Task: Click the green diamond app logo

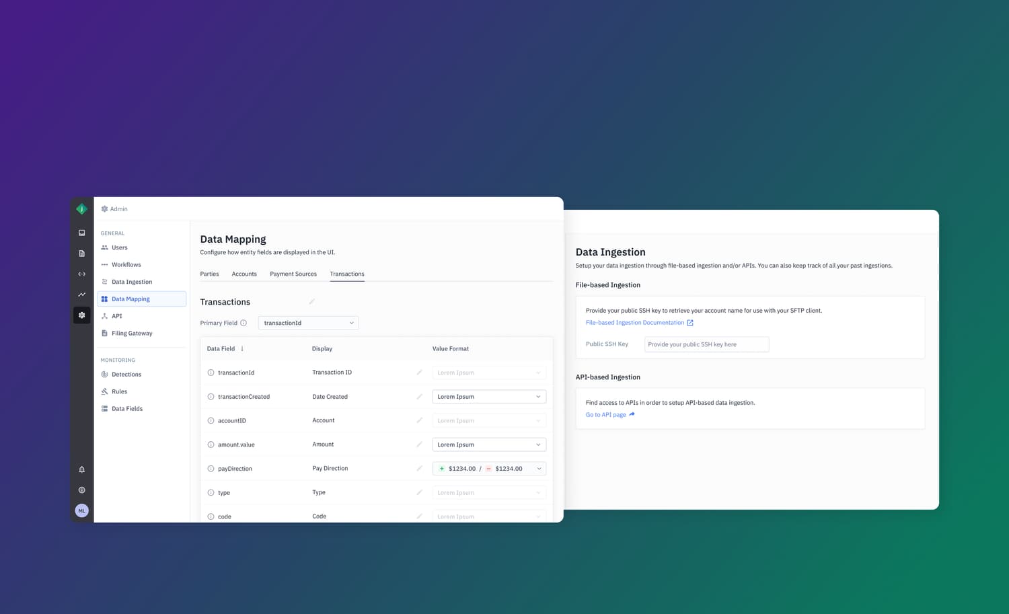Action: [x=81, y=209]
